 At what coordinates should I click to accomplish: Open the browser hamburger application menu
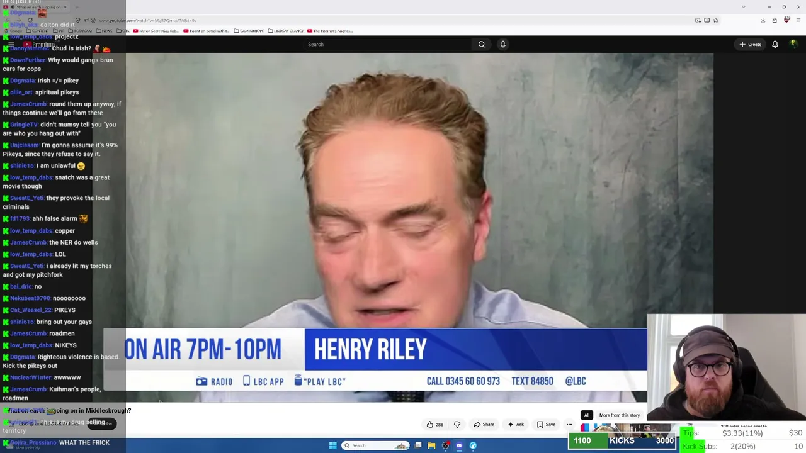tap(798, 20)
